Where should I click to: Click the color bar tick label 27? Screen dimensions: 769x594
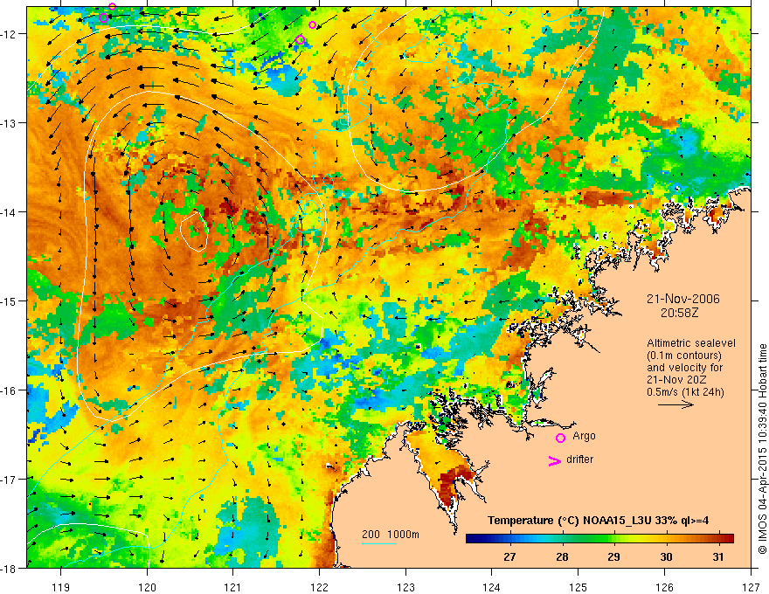tap(509, 556)
